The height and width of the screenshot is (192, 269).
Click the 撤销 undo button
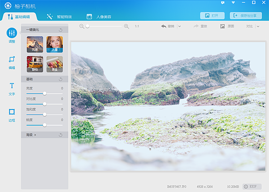[168, 26]
